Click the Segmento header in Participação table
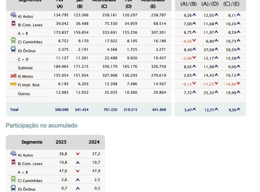 [32, 142]
